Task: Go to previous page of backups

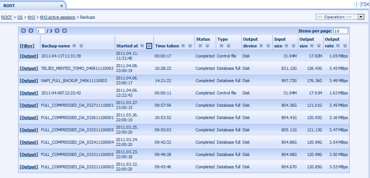Action: (31, 31)
